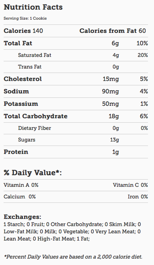
Task: Click the Vitamin C 0% entry
Action: coord(130,185)
